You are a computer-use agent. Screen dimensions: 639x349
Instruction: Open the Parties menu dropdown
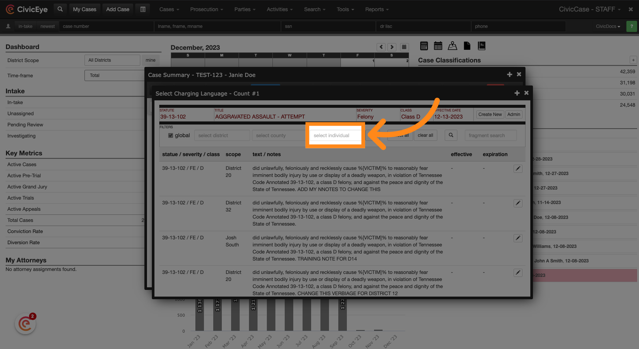[245, 9]
